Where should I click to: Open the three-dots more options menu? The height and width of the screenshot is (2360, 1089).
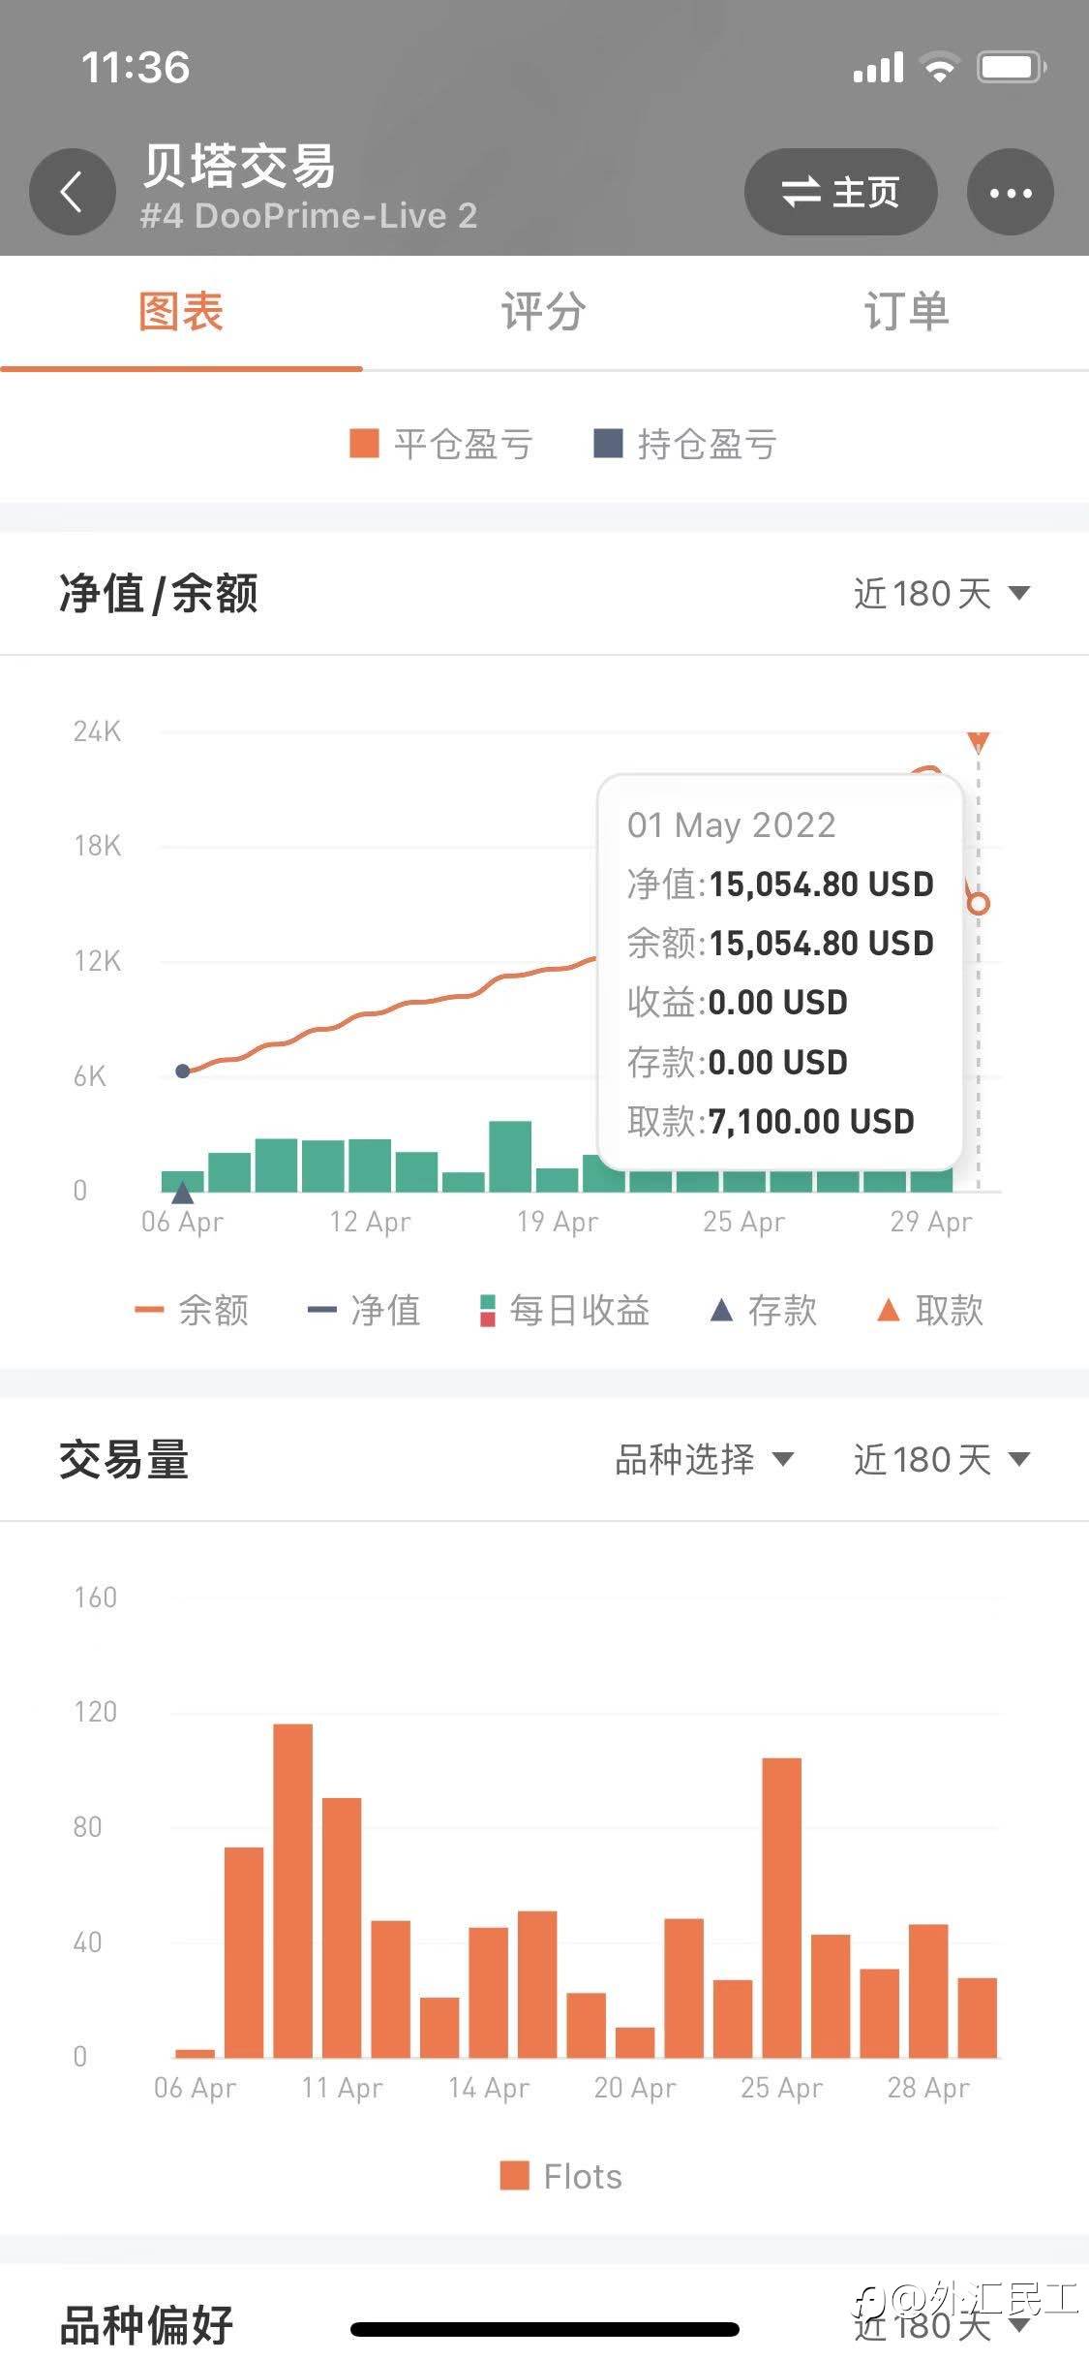pos(1011,192)
